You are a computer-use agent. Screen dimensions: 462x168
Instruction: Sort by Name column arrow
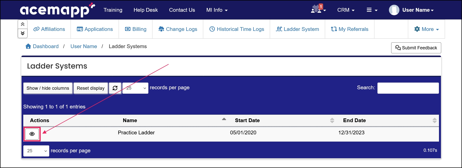224,119
